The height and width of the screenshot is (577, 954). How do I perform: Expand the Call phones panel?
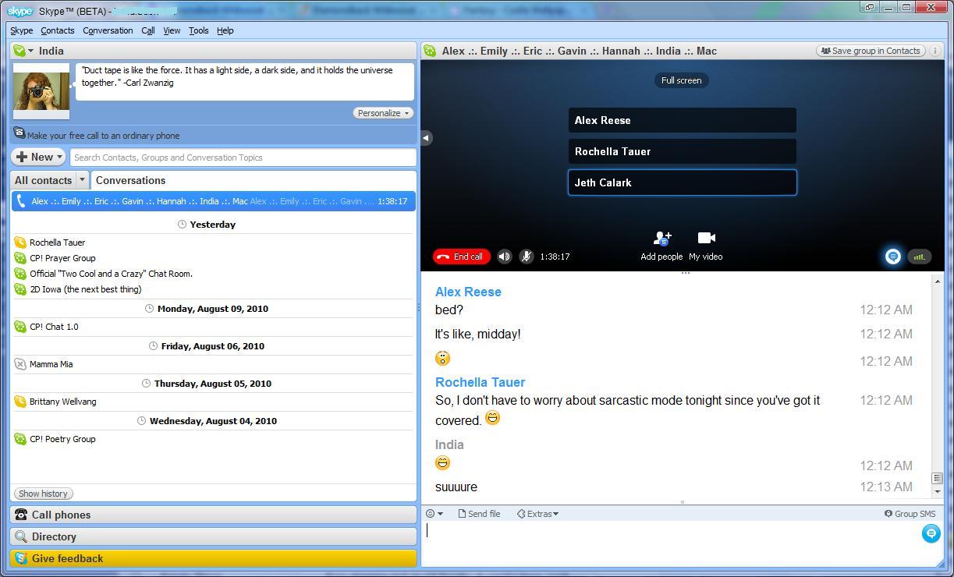coord(214,515)
